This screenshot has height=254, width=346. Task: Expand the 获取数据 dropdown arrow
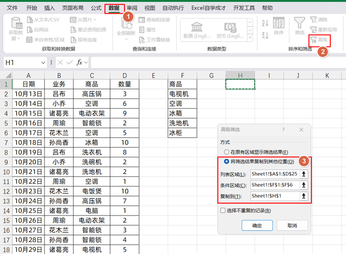[x=18, y=38]
